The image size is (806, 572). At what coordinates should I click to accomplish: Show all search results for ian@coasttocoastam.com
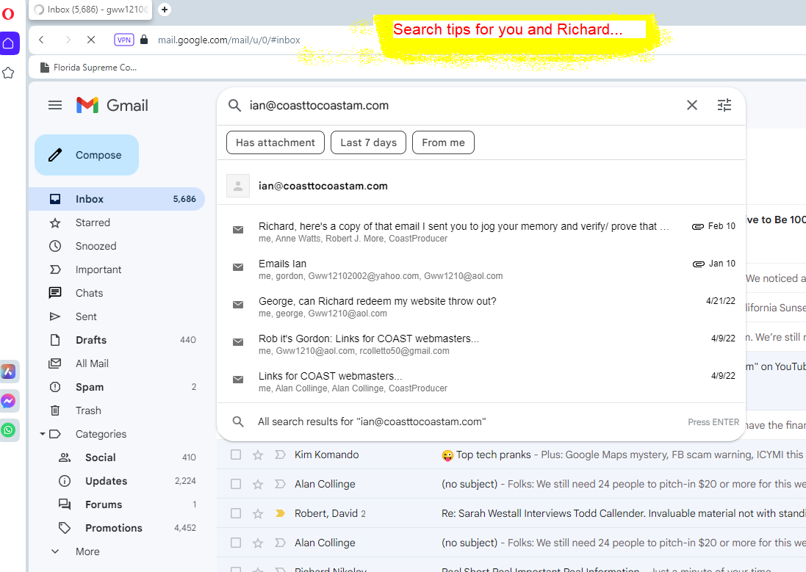point(481,422)
